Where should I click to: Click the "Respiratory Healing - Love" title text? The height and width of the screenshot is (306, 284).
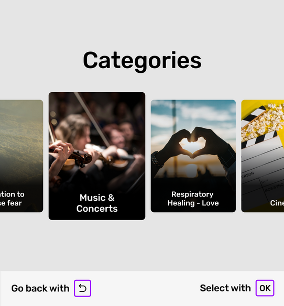click(x=193, y=199)
